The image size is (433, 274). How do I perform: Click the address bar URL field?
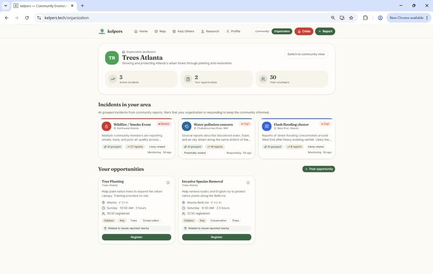[x=185, y=18]
